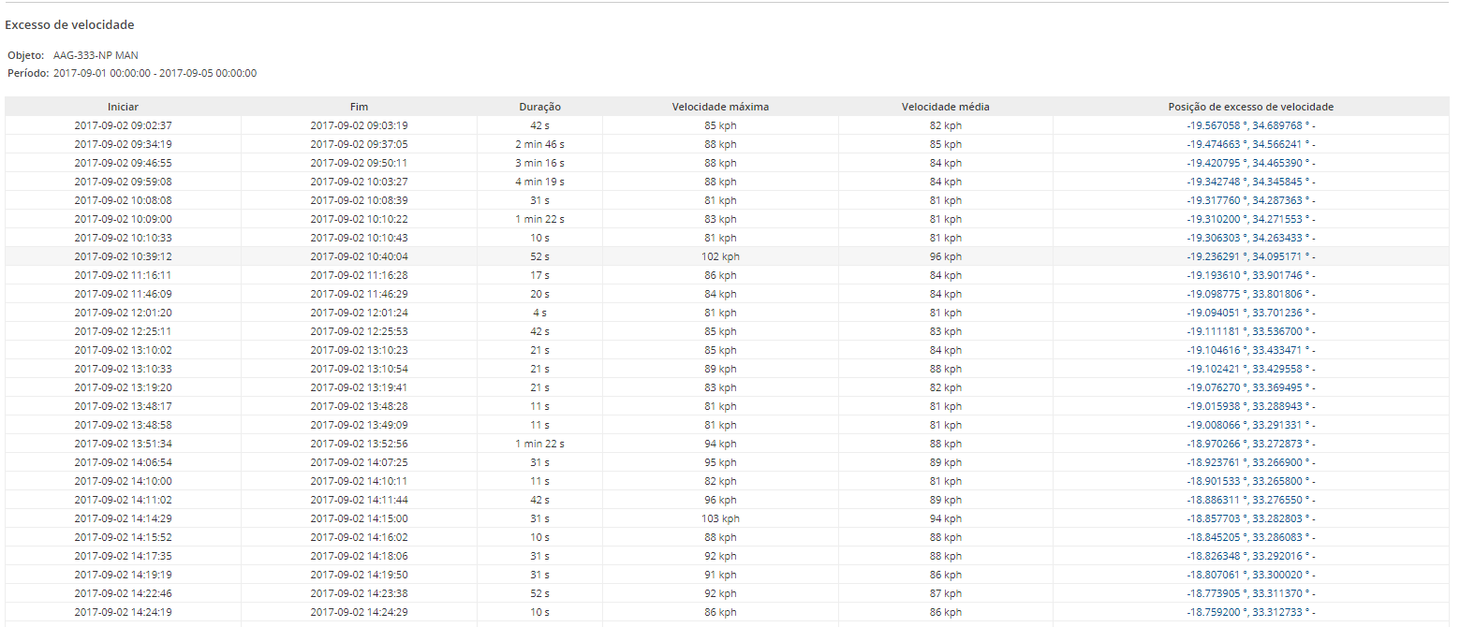Open position -18.857703, 33.282803 coordinates
This screenshot has height=627, width=1460.
(1246, 518)
